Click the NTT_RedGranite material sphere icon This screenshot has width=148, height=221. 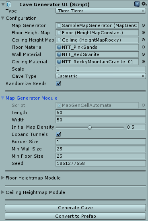click(59, 54)
